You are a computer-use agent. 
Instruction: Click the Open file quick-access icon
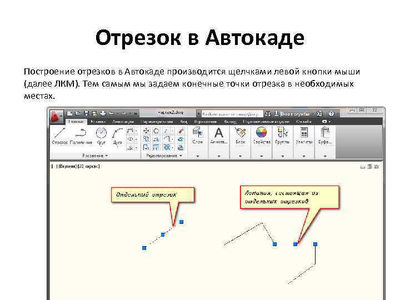coord(78,113)
